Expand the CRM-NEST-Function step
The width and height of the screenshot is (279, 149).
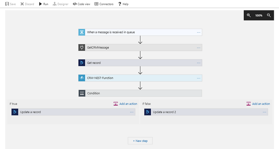coord(140,78)
